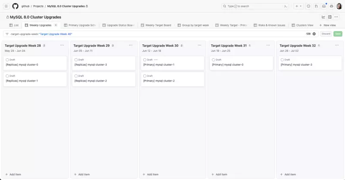The image size is (345, 180).
Task: Open the Copilot icon in header
Action: coord(332,6)
